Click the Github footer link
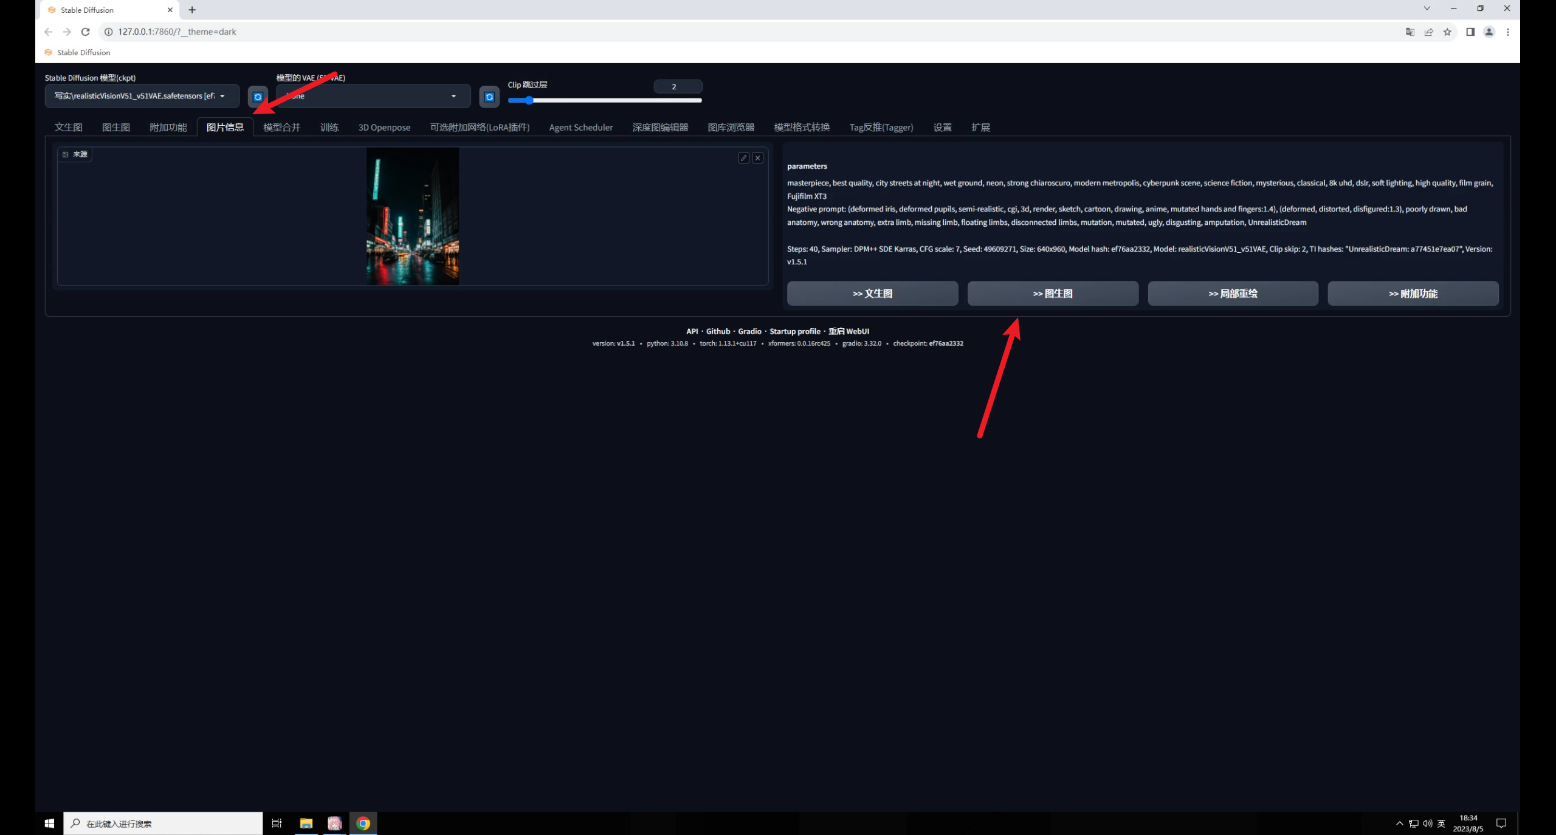This screenshot has width=1556, height=835. (718, 331)
